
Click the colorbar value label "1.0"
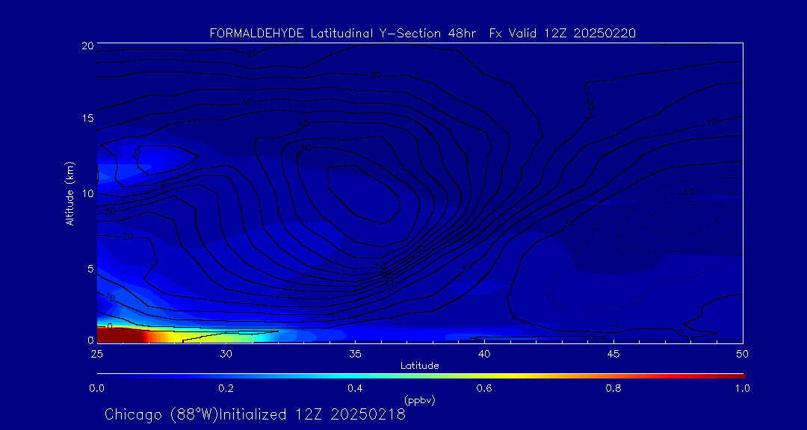[x=743, y=389]
